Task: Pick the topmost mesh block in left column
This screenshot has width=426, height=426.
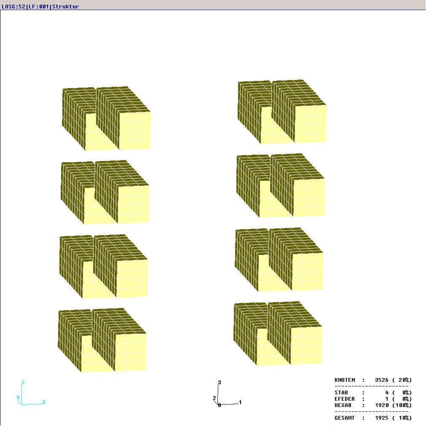Action: point(106,118)
